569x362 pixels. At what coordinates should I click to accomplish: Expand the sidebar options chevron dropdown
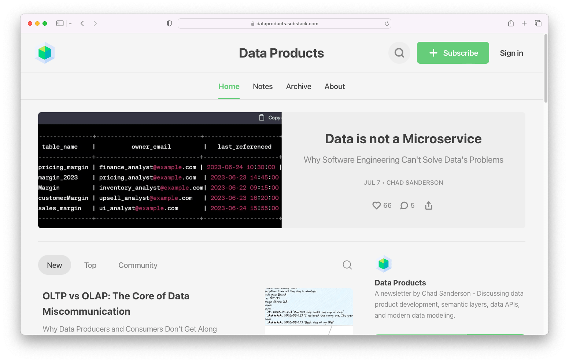point(70,23)
